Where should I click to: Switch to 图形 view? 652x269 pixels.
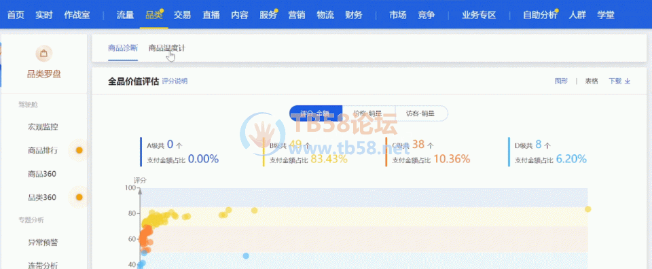[561, 81]
